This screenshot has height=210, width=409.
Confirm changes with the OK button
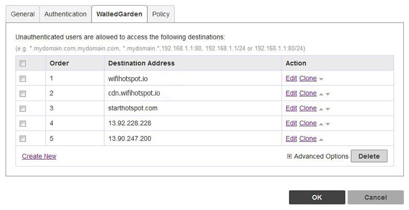pyautogui.click(x=316, y=197)
